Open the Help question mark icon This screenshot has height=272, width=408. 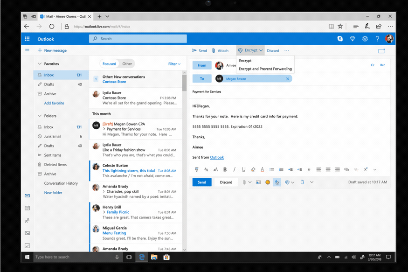tap(377, 39)
